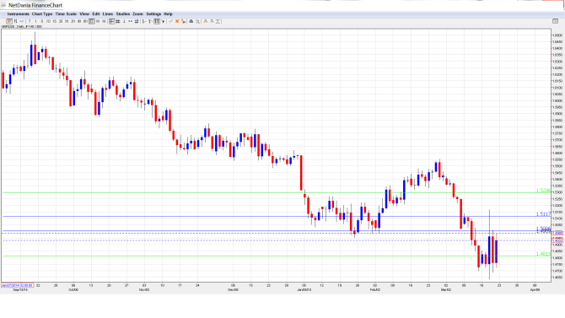Open the Help menu
The height and width of the screenshot is (318, 565).
[x=168, y=14]
